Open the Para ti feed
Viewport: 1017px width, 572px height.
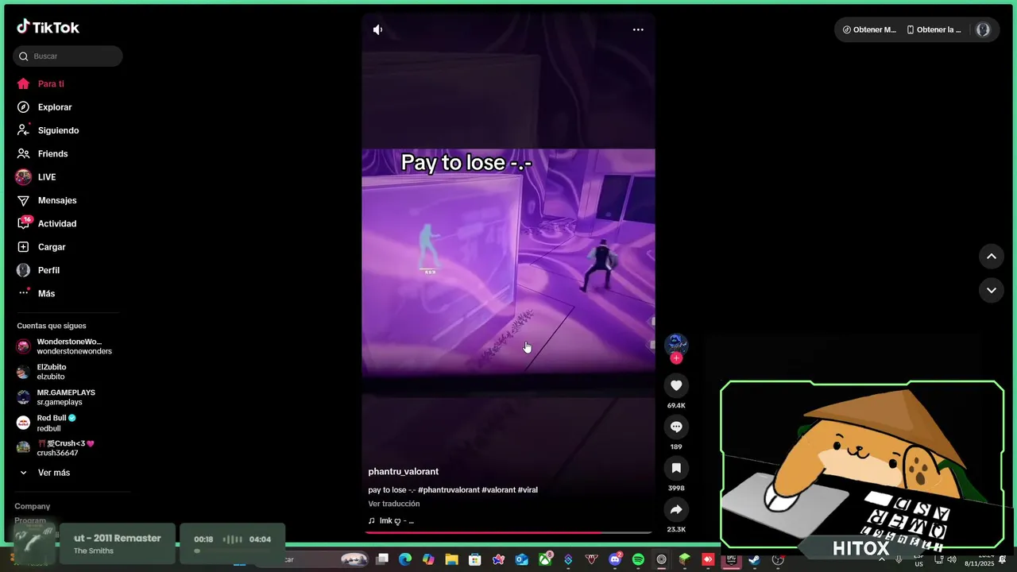(51, 84)
